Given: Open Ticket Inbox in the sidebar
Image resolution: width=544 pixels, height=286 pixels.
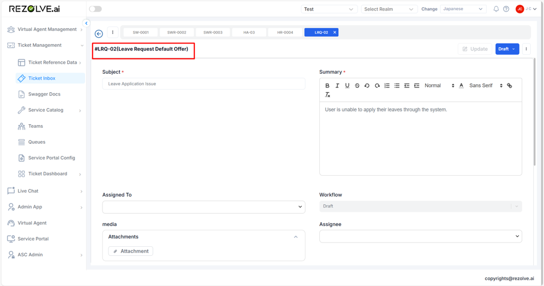Looking at the screenshot, I should (42, 79).
